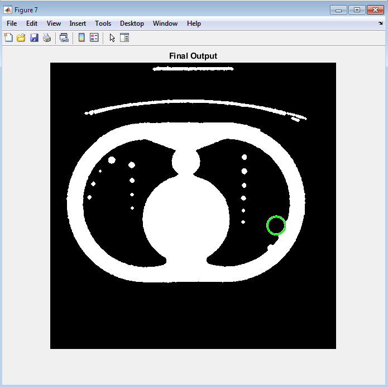Open the File menu
This screenshot has width=388, height=387.
pos(12,23)
